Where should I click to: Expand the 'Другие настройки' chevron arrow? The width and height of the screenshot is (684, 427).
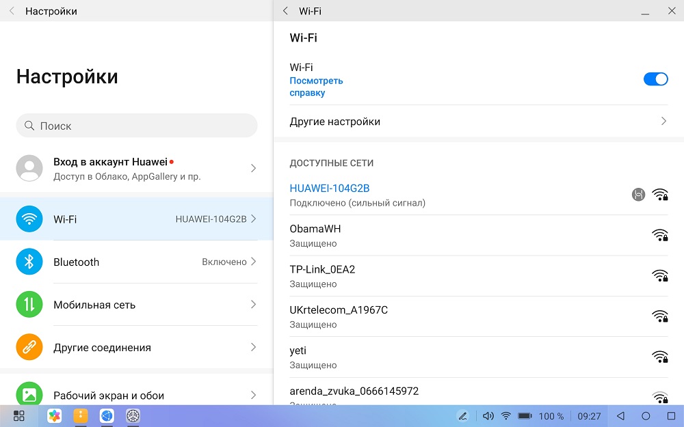pyautogui.click(x=663, y=121)
